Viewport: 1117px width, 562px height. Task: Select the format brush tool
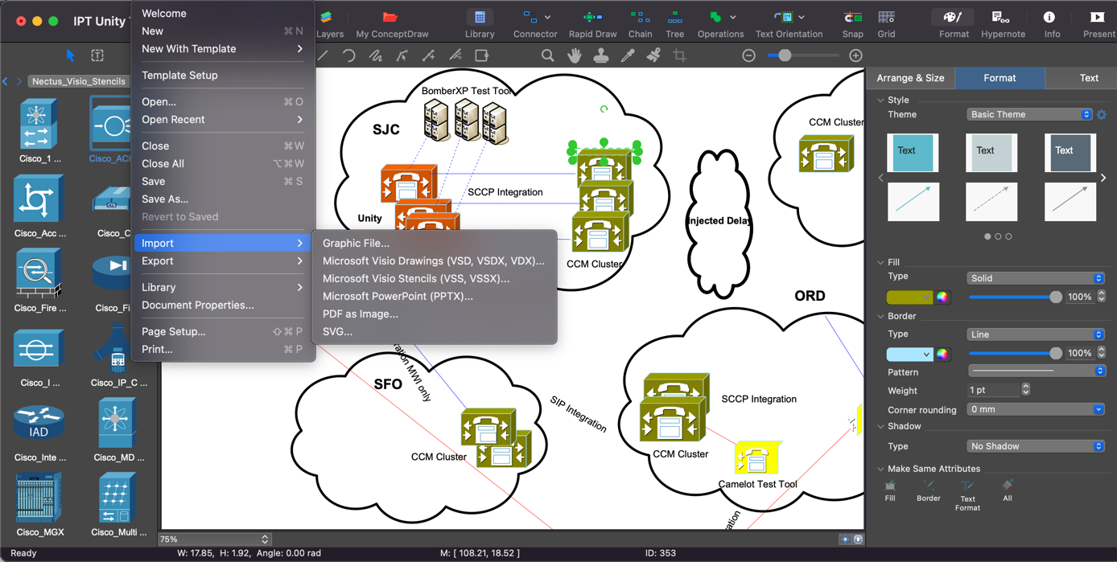[653, 55]
